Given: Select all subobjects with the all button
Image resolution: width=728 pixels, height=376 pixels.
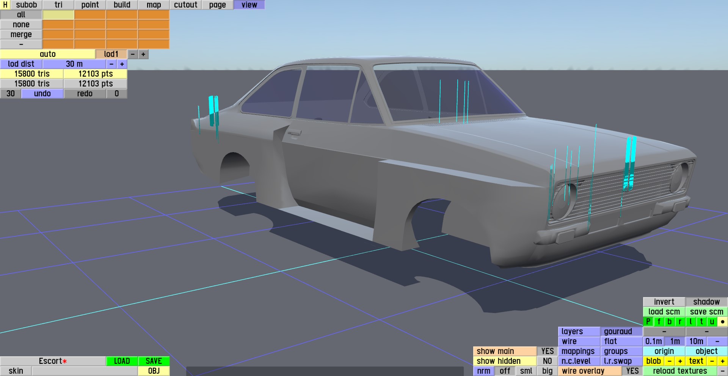Looking at the screenshot, I should 21,15.
